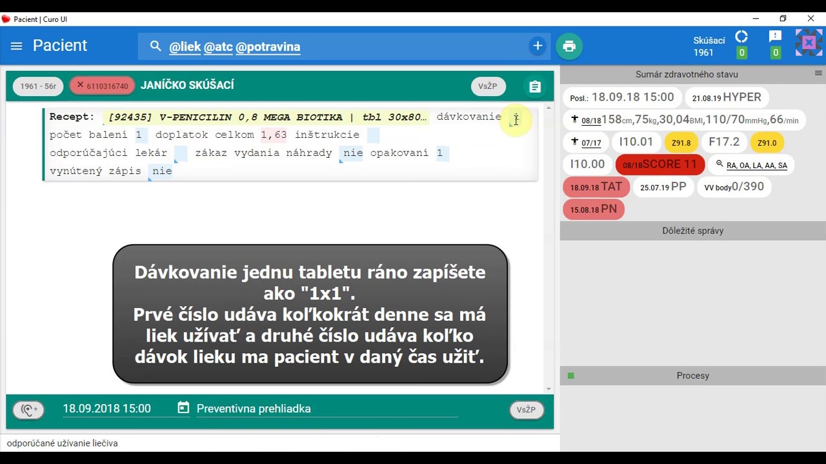Open the hamburger navigation menu
Image resolution: width=826 pixels, height=464 pixels.
[17, 46]
